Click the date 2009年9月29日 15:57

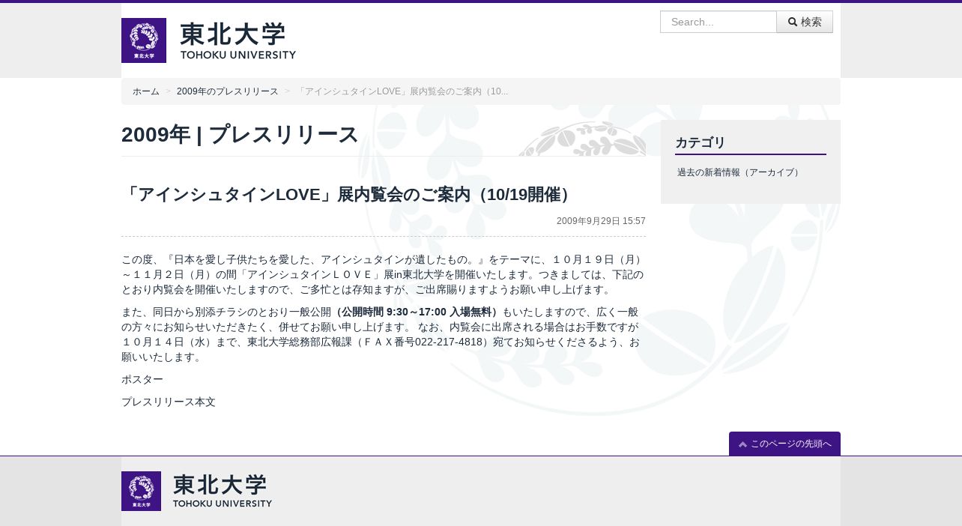click(601, 221)
